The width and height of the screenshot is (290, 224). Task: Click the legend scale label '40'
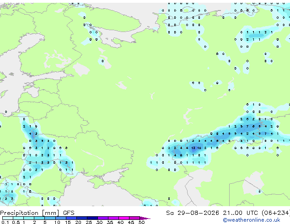(120, 222)
